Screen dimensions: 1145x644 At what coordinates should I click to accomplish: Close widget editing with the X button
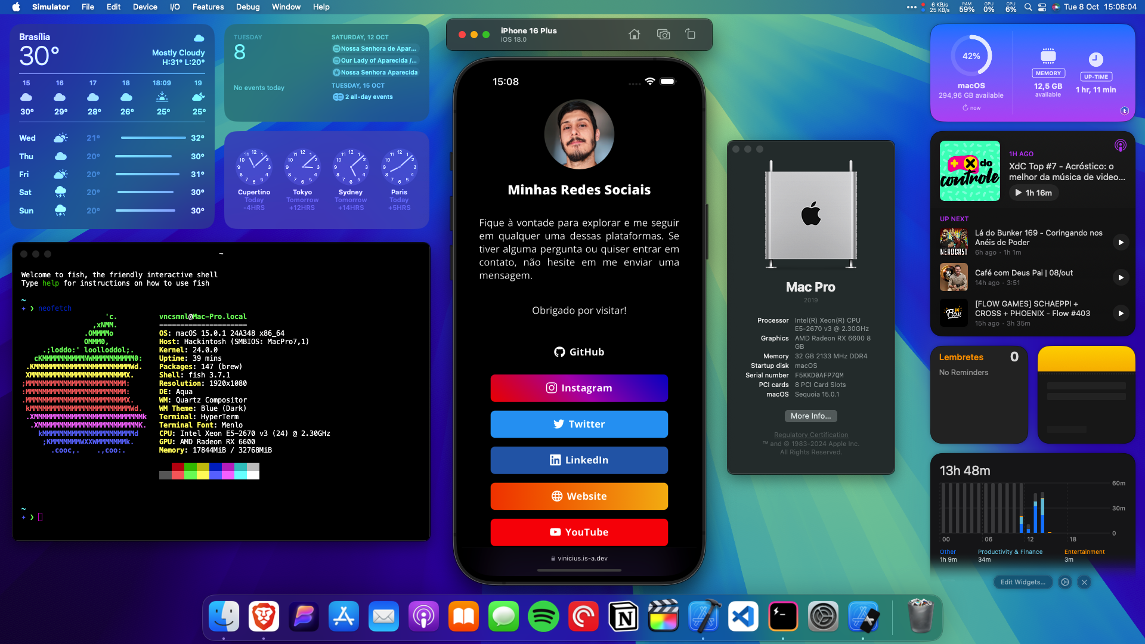pyautogui.click(x=1084, y=582)
